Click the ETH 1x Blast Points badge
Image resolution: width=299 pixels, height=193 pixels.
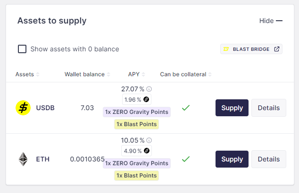tap(137, 176)
